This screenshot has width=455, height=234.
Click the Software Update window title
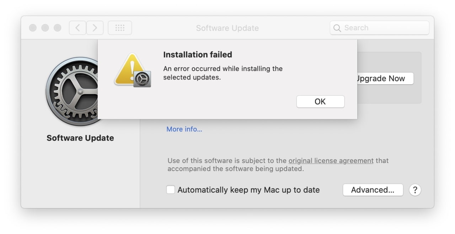click(227, 28)
